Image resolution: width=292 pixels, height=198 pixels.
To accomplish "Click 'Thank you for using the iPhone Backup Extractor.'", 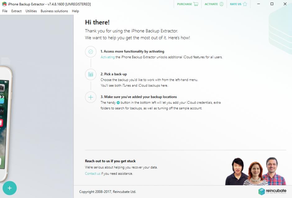I will [x=131, y=31].
